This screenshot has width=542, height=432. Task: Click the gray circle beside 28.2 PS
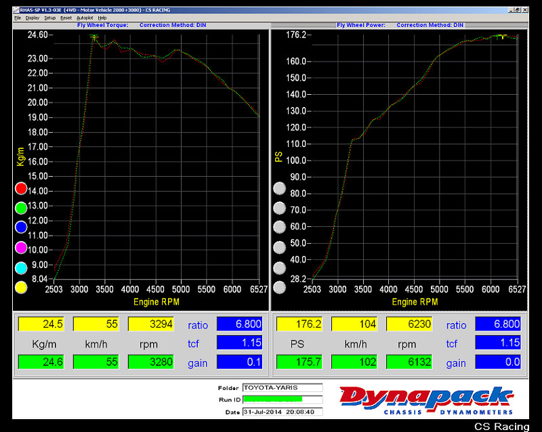(279, 287)
